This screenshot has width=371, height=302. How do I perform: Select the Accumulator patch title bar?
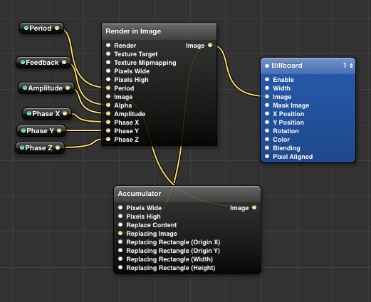point(187,194)
